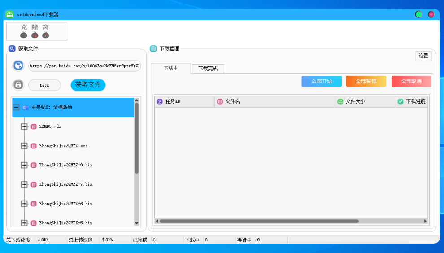
Task: Click the magnifier icon next to 获取文件
Action: (12, 48)
